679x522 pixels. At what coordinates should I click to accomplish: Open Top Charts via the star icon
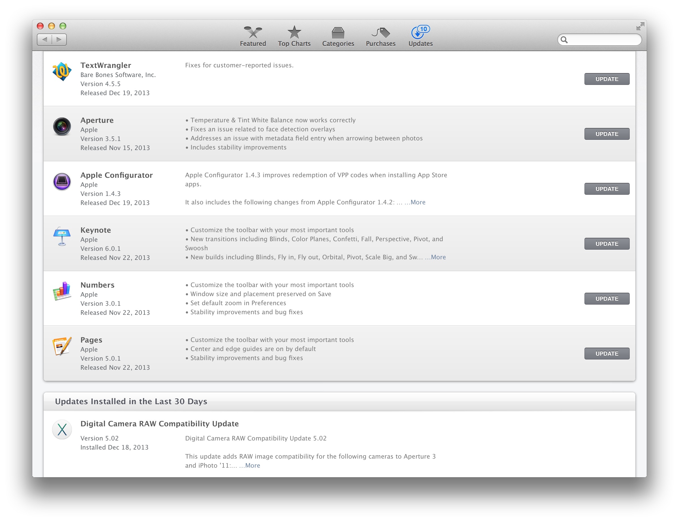tap(294, 35)
